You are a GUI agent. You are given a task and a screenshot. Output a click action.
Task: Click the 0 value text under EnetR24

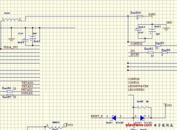point(137,18)
